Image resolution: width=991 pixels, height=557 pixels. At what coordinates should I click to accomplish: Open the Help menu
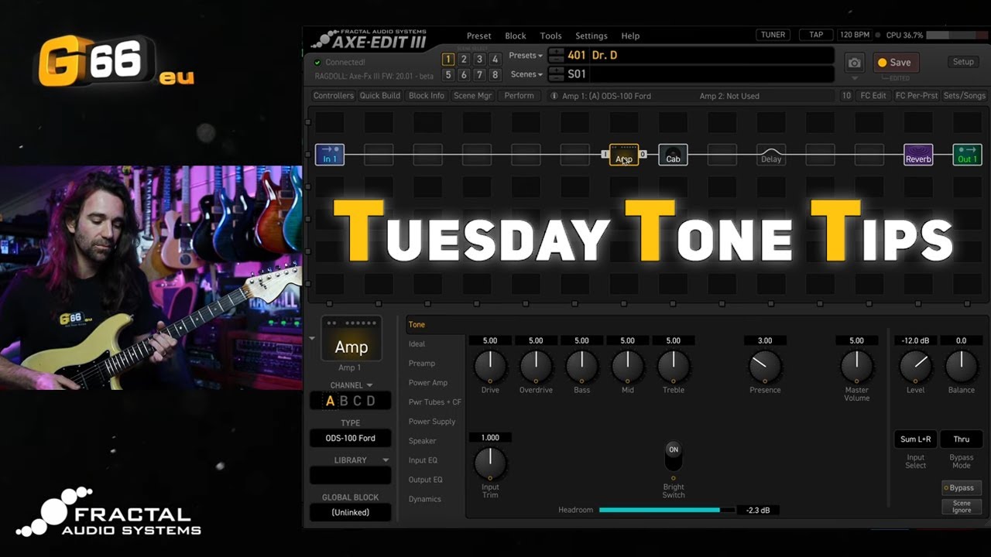click(630, 36)
